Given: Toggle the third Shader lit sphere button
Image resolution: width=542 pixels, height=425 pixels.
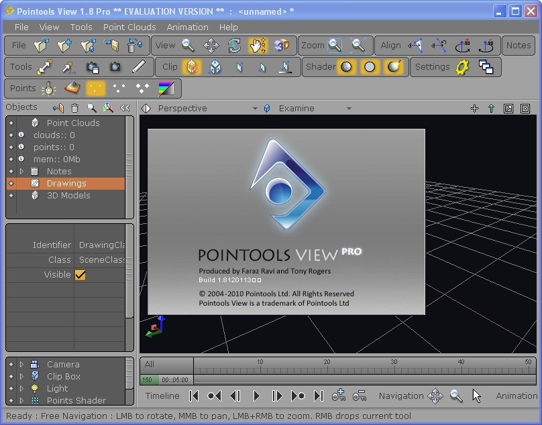Looking at the screenshot, I should click(393, 67).
